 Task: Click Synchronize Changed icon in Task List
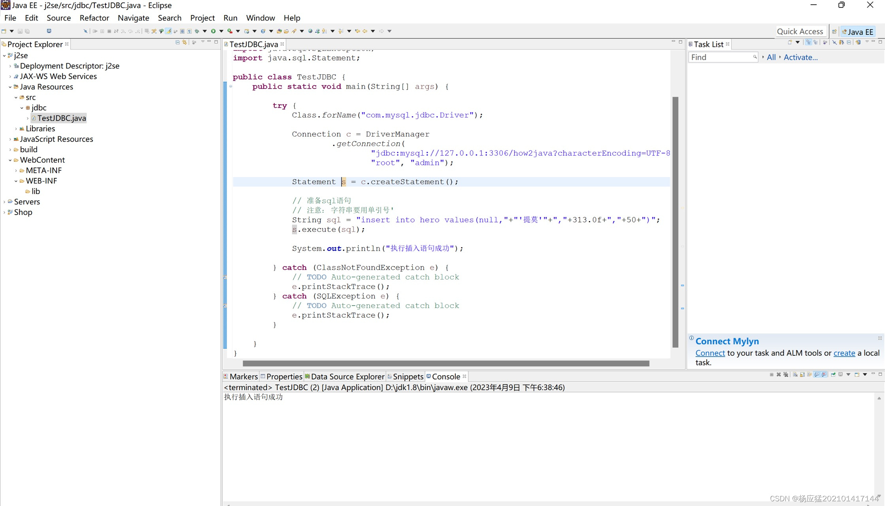[x=858, y=42]
